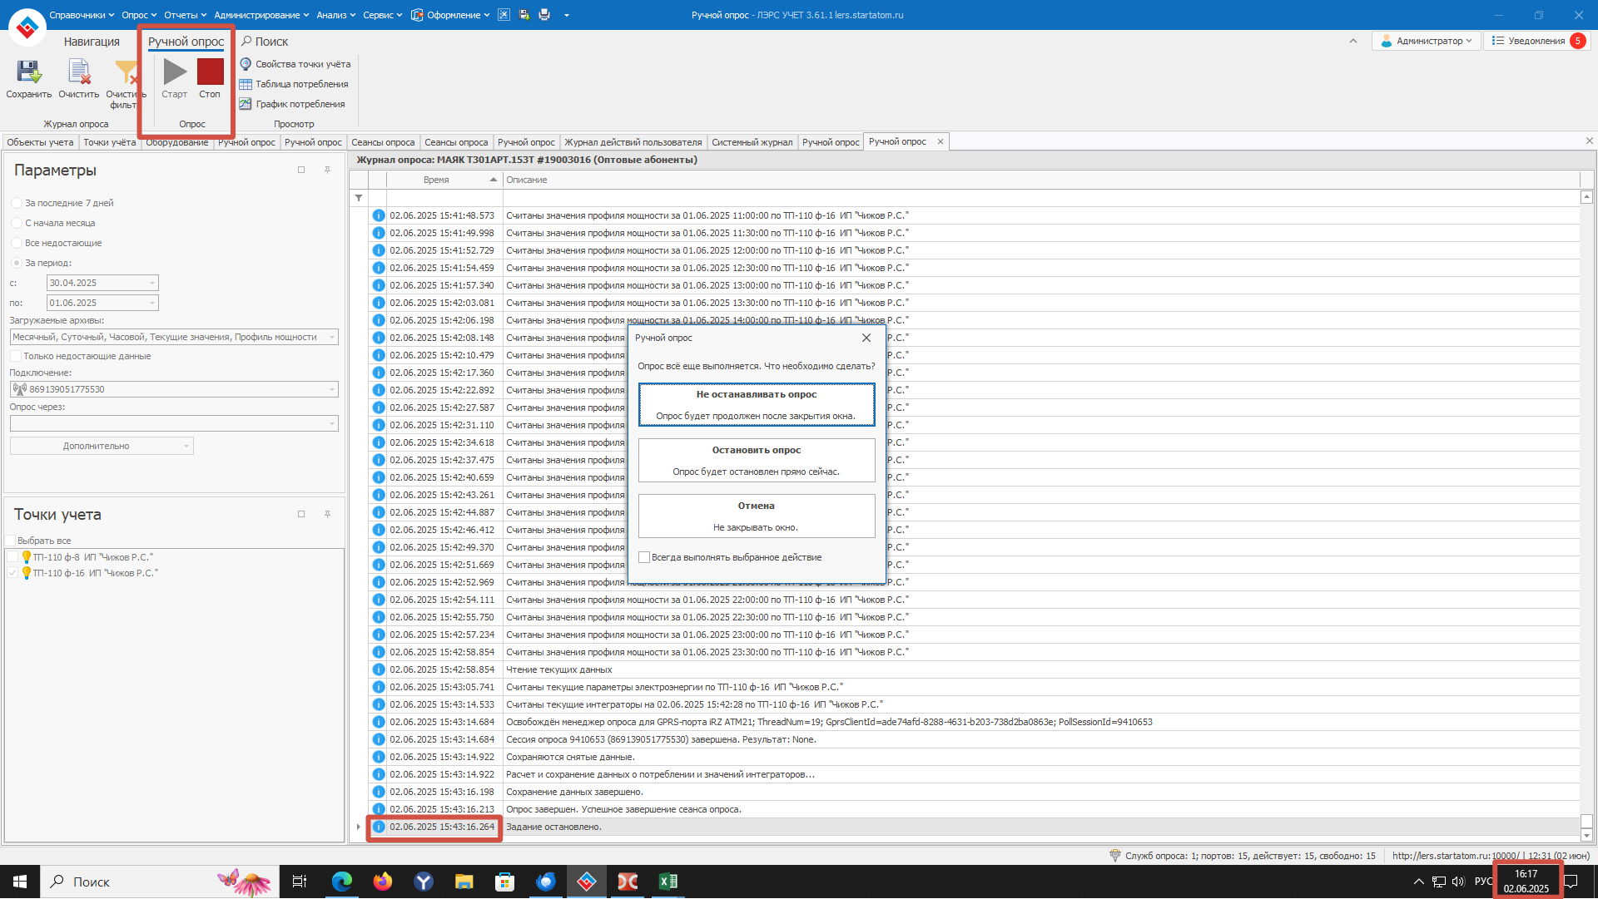Toggle the Выбрать все checkbox
This screenshot has width=1598, height=899.
click(x=11, y=541)
